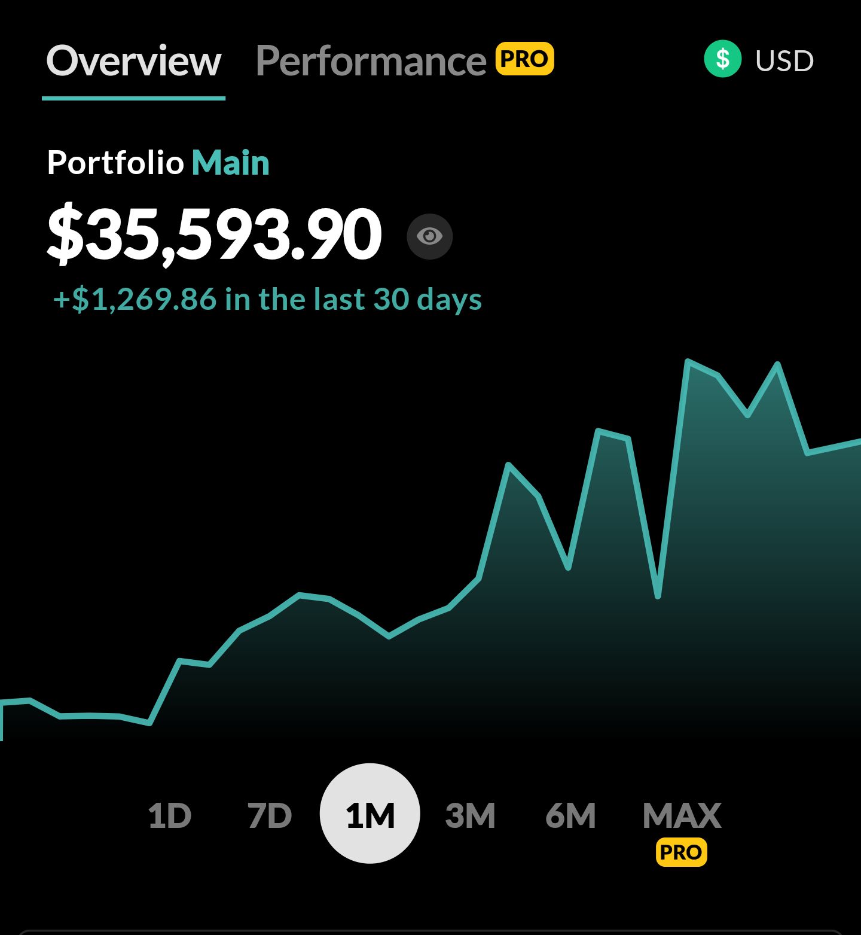The width and height of the screenshot is (861, 935).
Task: Tap the deepest dip in the chart line
Action: (x=658, y=596)
